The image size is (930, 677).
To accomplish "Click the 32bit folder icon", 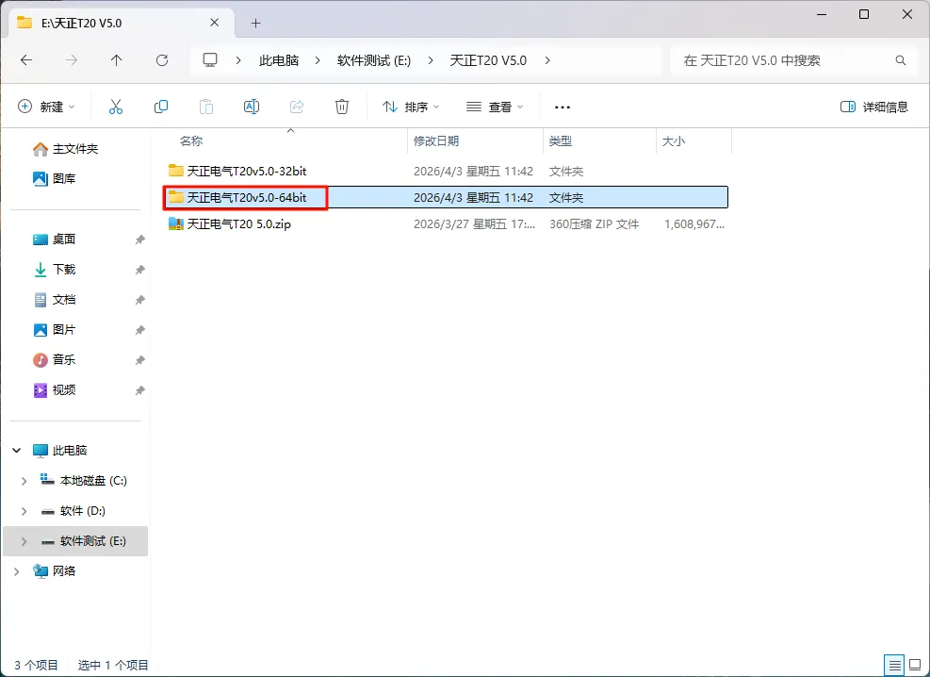I will coord(175,171).
